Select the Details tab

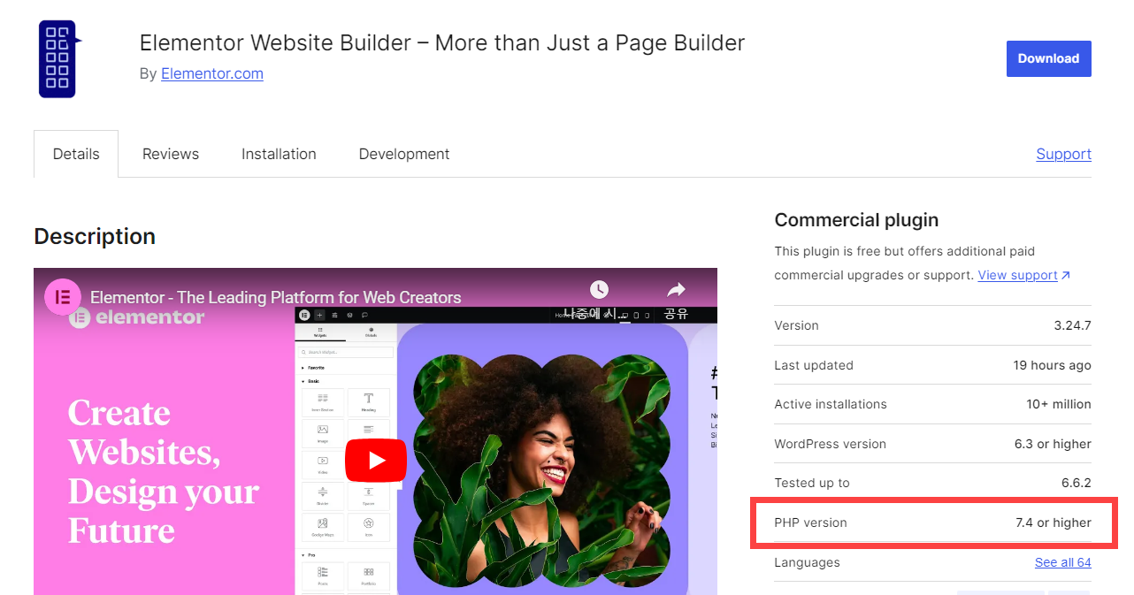(x=76, y=154)
